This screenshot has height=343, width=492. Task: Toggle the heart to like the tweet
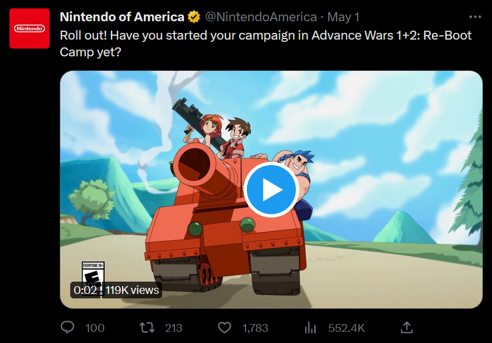click(x=225, y=327)
